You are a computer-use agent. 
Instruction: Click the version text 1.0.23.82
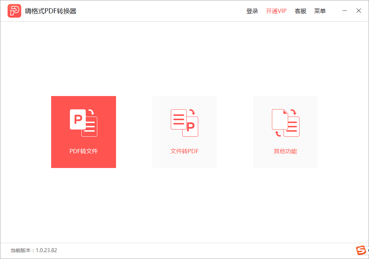[46, 250]
